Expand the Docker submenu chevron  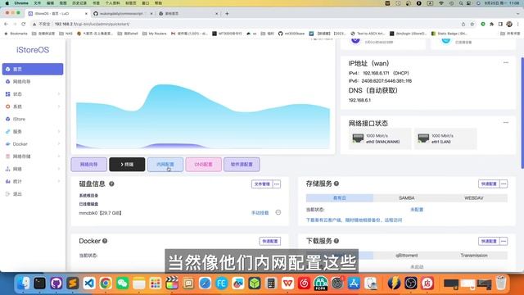(x=59, y=144)
